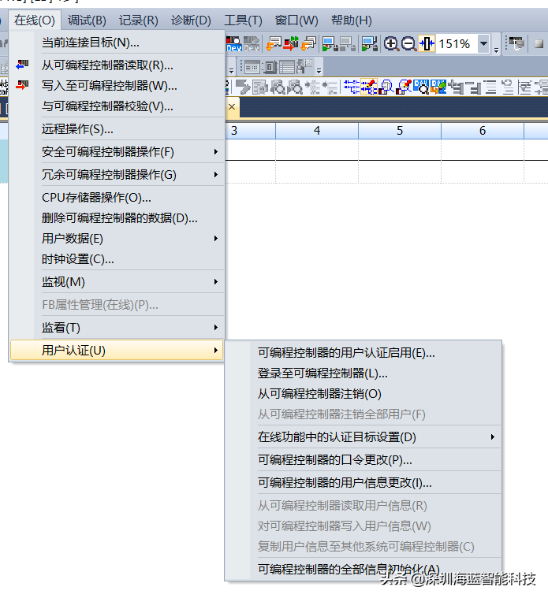Image resolution: width=548 pixels, height=598 pixels.
Task: Select 登录至可编程控制器(L)...
Action: [x=363, y=373]
